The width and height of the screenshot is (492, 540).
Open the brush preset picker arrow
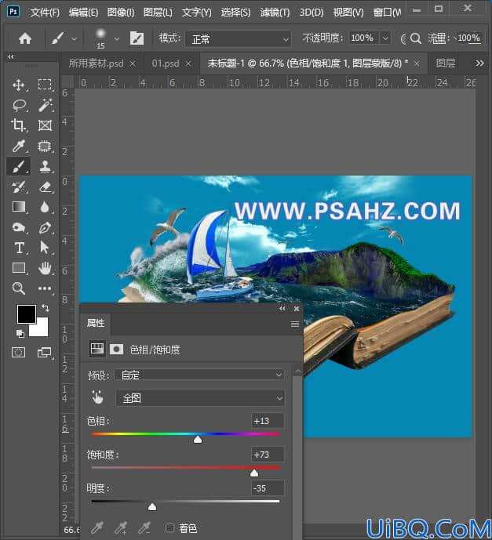[x=117, y=39]
